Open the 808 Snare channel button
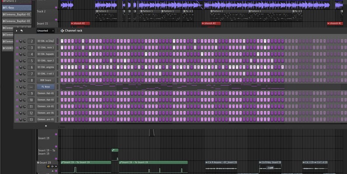 [x=46, y=80]
